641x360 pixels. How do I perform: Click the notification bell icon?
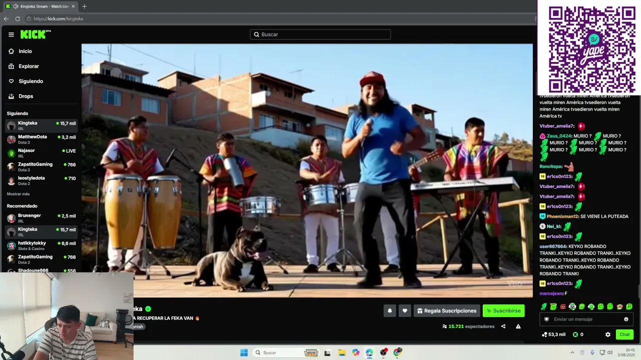tap(390, 310)
